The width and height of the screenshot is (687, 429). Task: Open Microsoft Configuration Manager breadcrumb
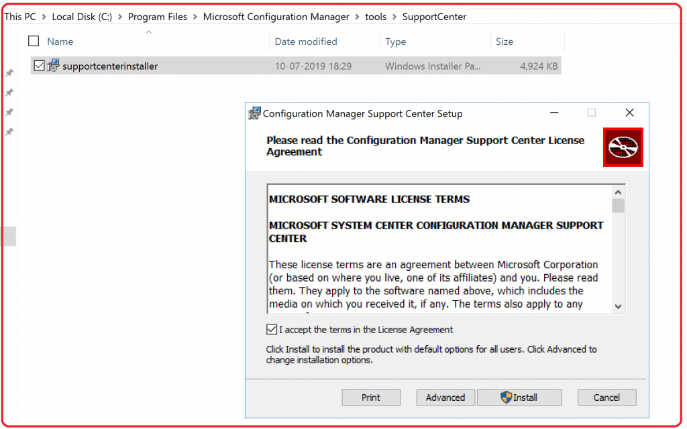coord(276,17)
